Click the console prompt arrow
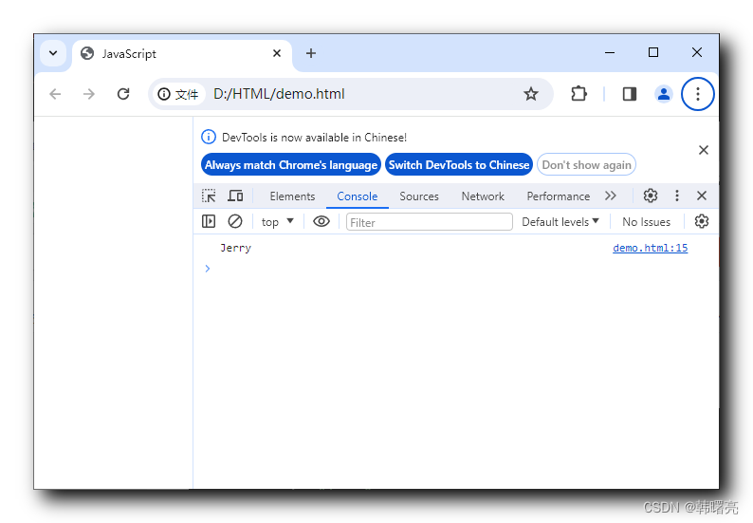This screenshot has width=753, height=523. coord(208,269)
